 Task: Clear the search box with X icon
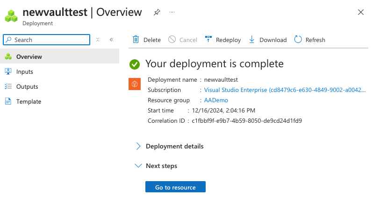pyautogui.click(x=98, y=40)
